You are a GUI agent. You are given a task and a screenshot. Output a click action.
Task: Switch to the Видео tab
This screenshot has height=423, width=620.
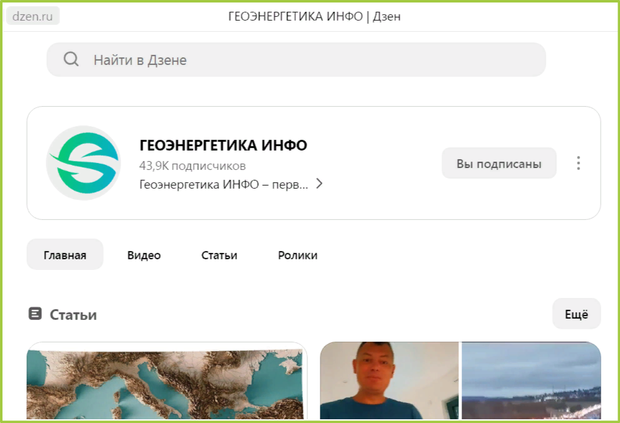coord(144,255)
